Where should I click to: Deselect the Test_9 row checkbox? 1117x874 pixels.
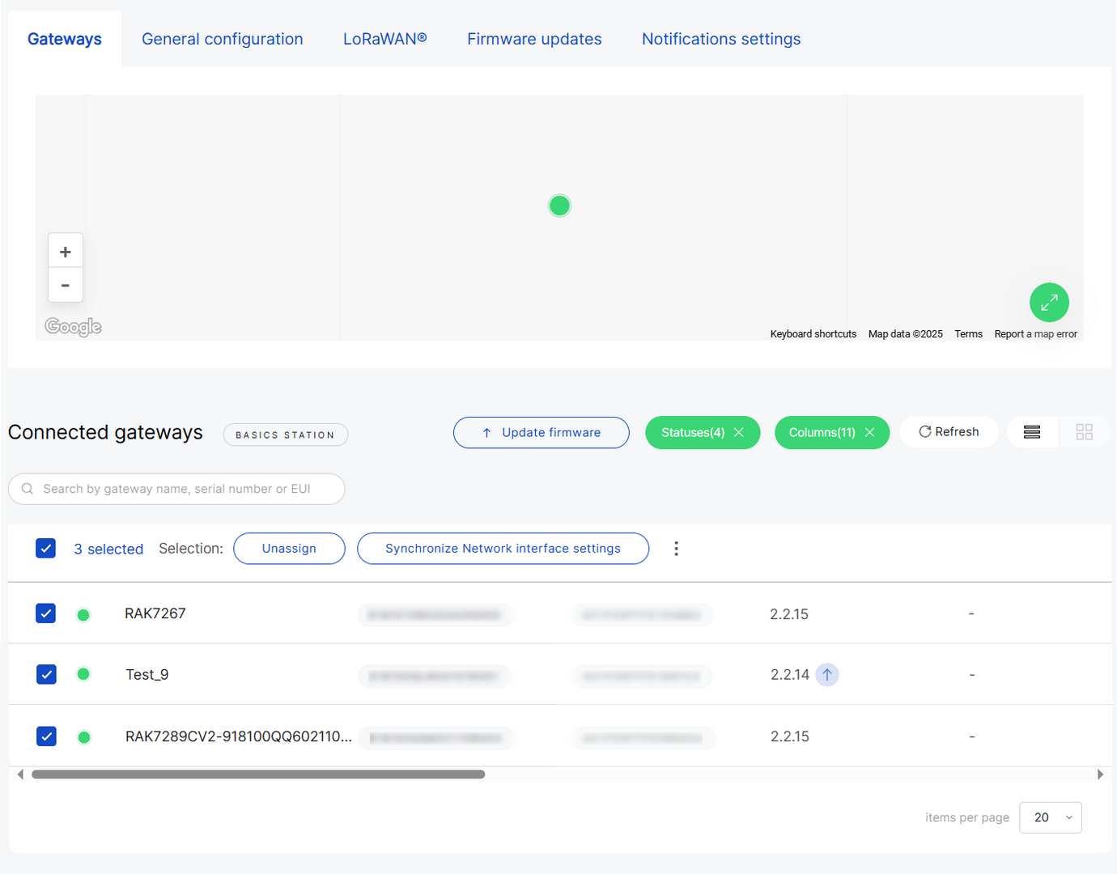[45, 674]
